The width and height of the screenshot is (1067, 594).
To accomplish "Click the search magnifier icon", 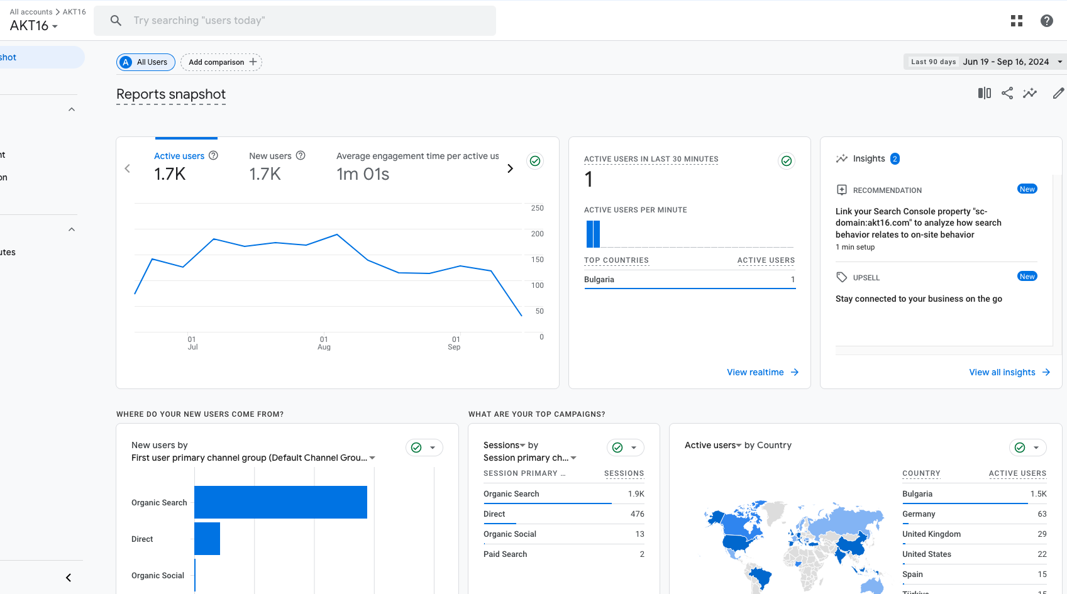I will (116, 21).
